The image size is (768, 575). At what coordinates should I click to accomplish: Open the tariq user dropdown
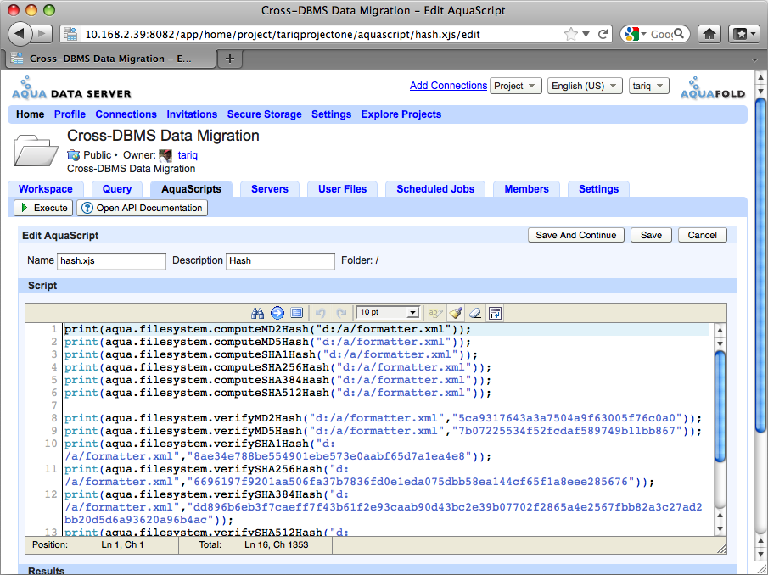click(x=648, y=86)
